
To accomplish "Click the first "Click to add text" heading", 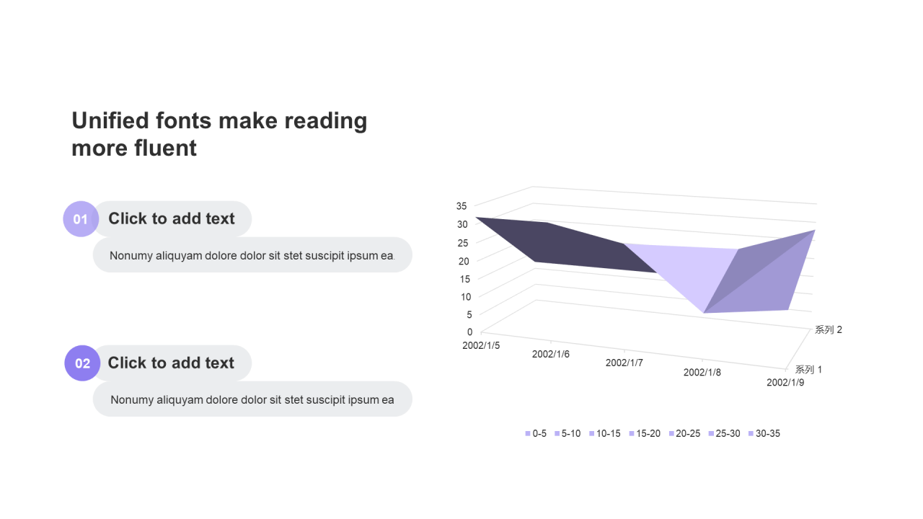I will click(172, 218).
